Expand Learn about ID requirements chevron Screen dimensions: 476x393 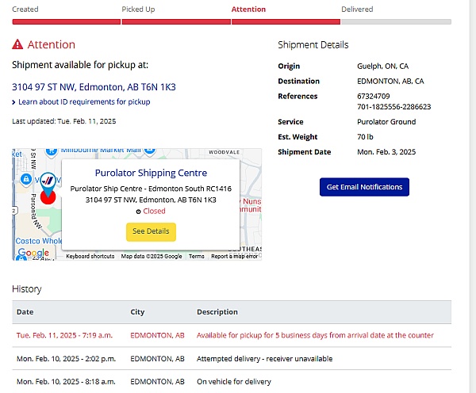tap(13, 102)
